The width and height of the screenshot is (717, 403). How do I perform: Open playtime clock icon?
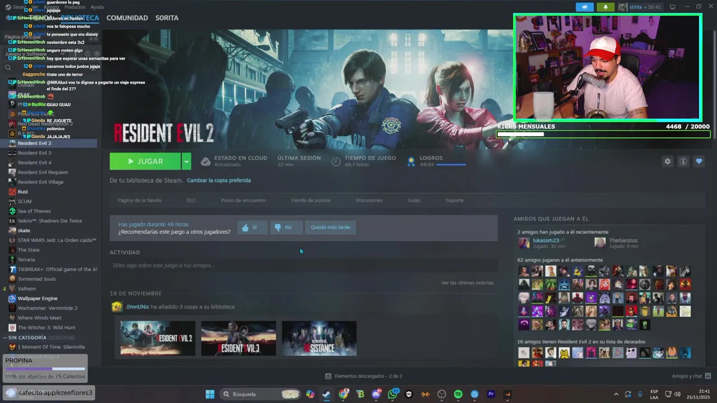(x=336, y=161)
